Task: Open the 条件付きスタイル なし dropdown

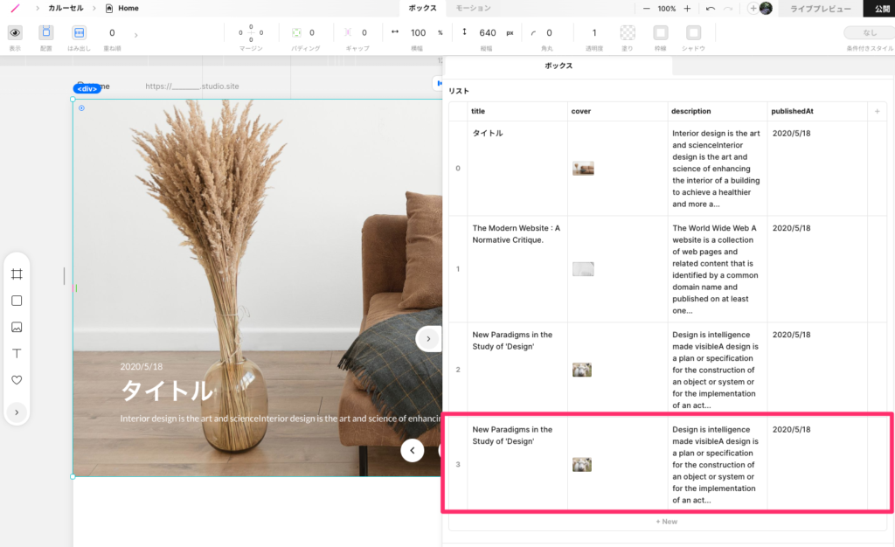Action: (x=869, y=32)
